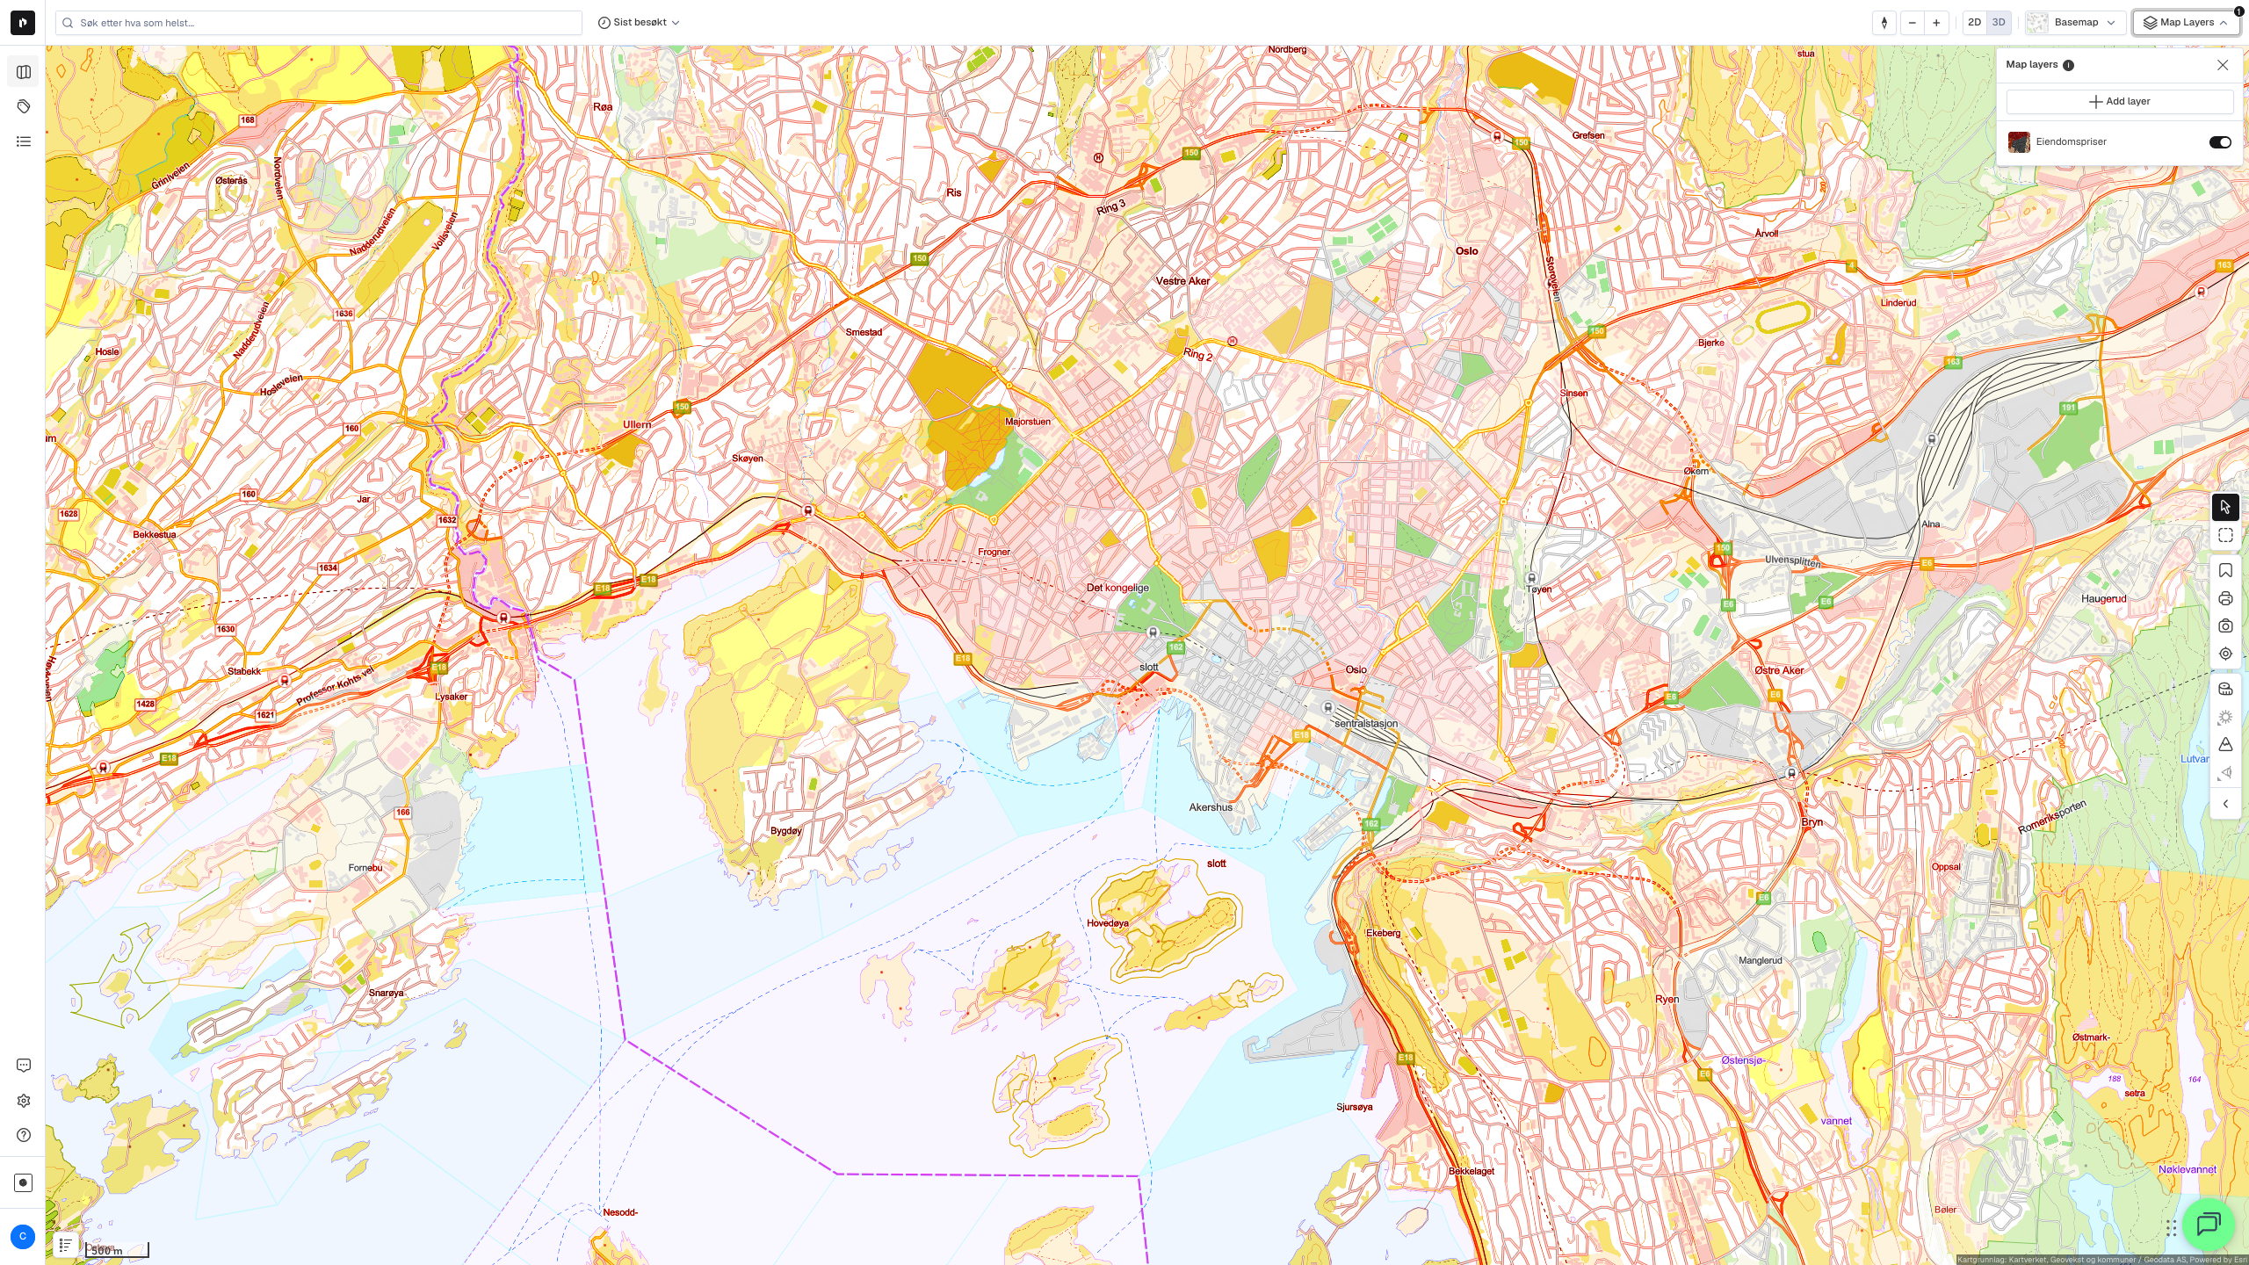Click the Add layer button

2119,102
